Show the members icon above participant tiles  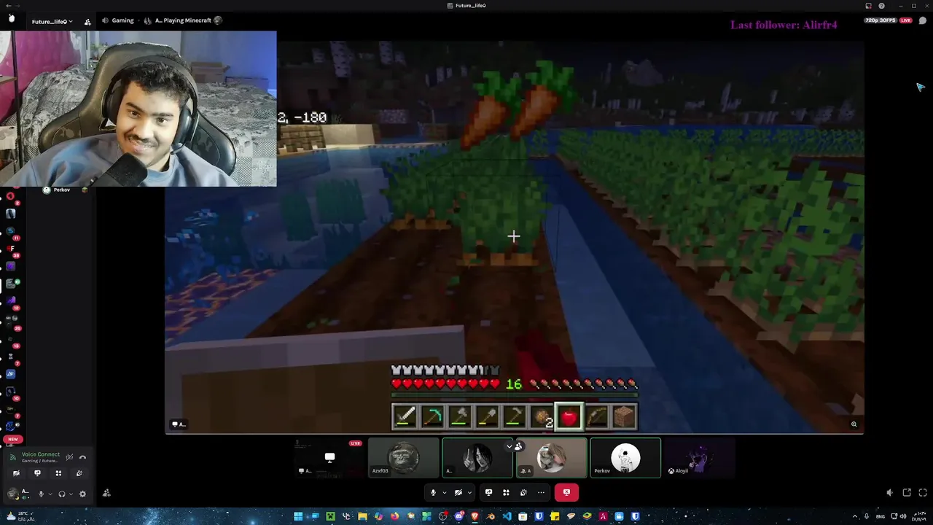coord(518,446)
